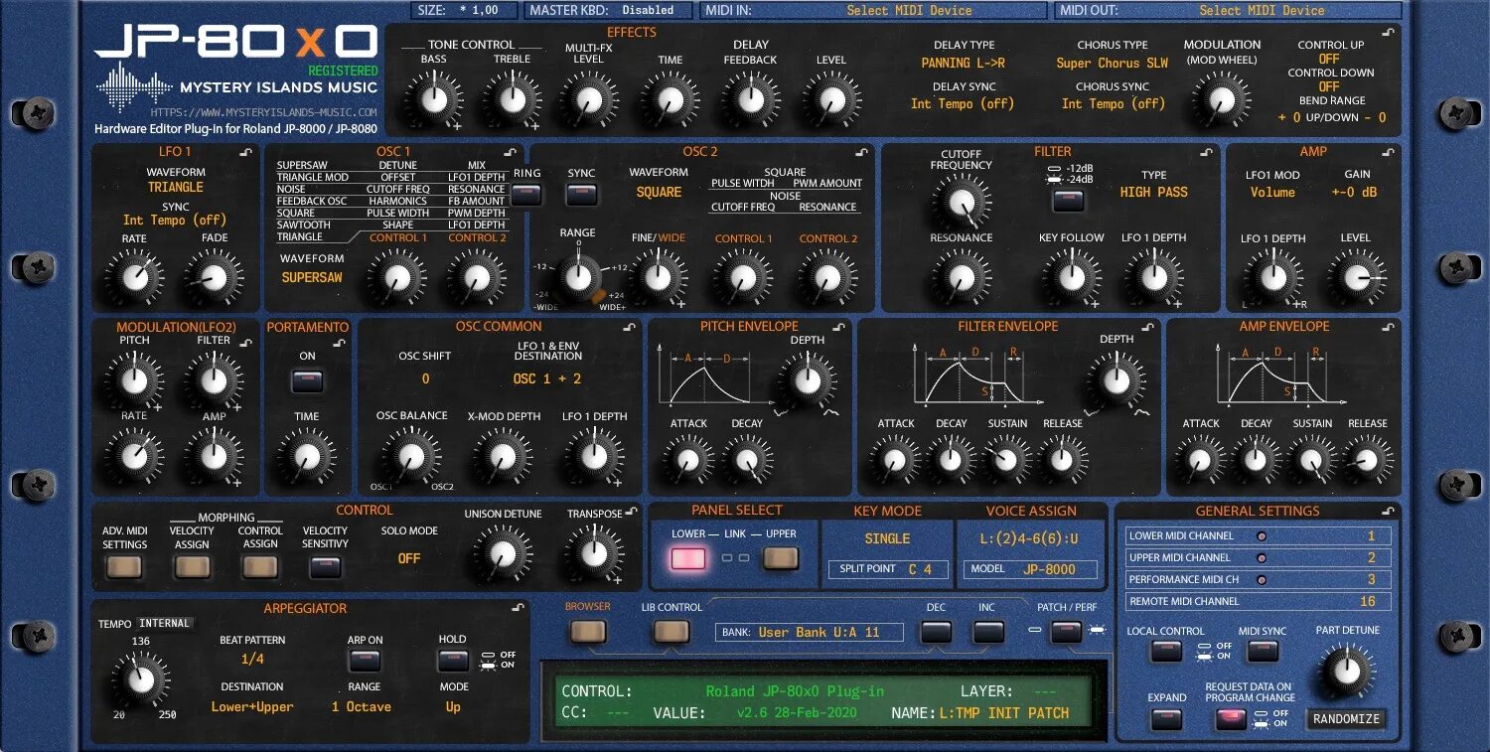Viewport: 1490px width, 752px height.
Task: Select the UPPER panel button
Action: [781, 559]
